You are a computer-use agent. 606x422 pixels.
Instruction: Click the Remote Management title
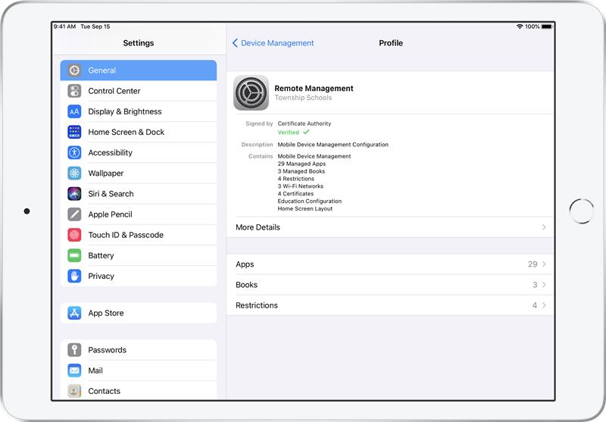(314, 88)
